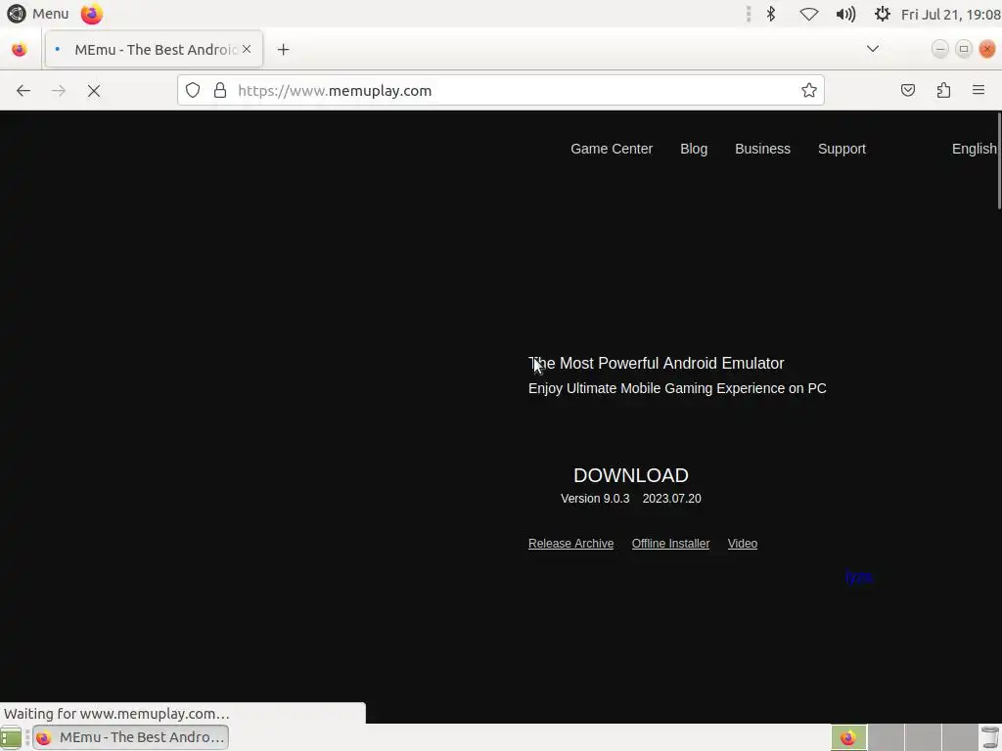The width and height of the screenshot is (1002, 751).
Task: Open the tracking protection shield icon
Action: [x=193, y=91]
